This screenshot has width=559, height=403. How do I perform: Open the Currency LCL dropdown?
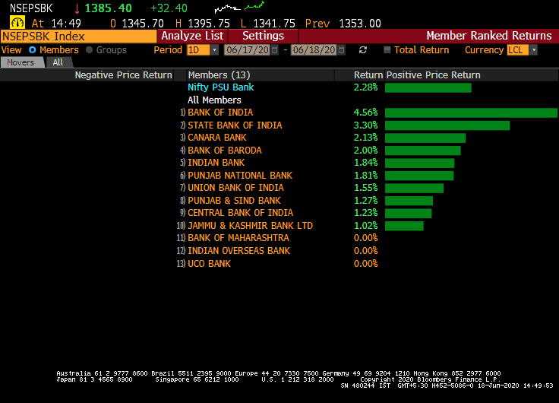pyautogui.click(x=533, y=50)
